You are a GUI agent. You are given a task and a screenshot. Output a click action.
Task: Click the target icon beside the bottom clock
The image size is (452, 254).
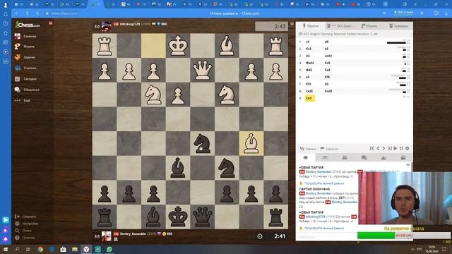pos(260,236)
